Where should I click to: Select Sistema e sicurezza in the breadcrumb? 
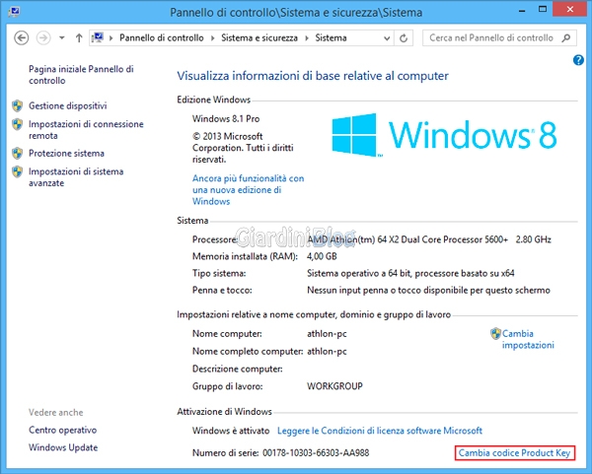click(259, 38)
